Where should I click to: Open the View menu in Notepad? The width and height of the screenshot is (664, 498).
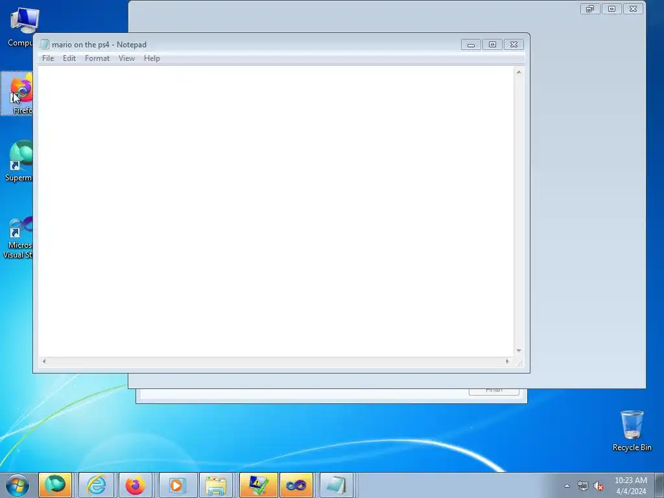pos(126,58)
